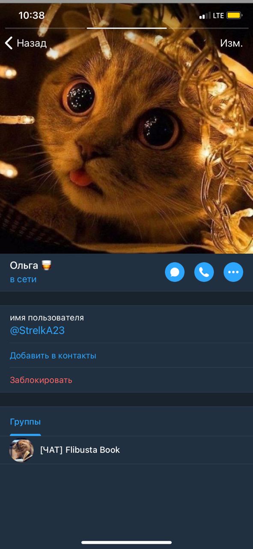Start a voice call with the phone icon

(204, 272)
